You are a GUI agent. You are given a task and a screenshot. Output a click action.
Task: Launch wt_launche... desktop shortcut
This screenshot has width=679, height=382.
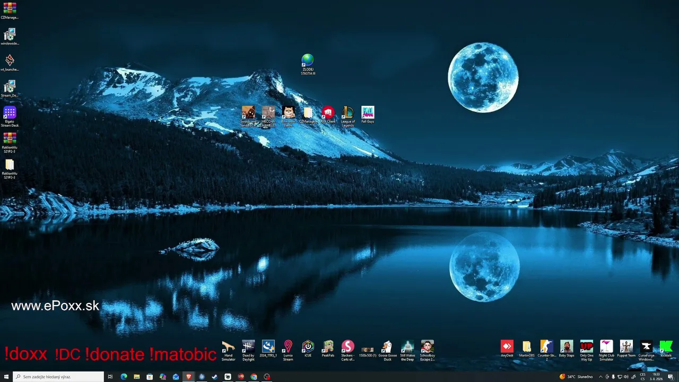tap(10, 63)
